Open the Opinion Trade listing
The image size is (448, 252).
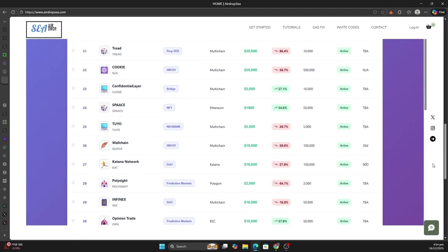tap(124, 218)
